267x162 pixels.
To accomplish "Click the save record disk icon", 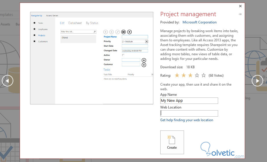I will (x=124, y=32).
